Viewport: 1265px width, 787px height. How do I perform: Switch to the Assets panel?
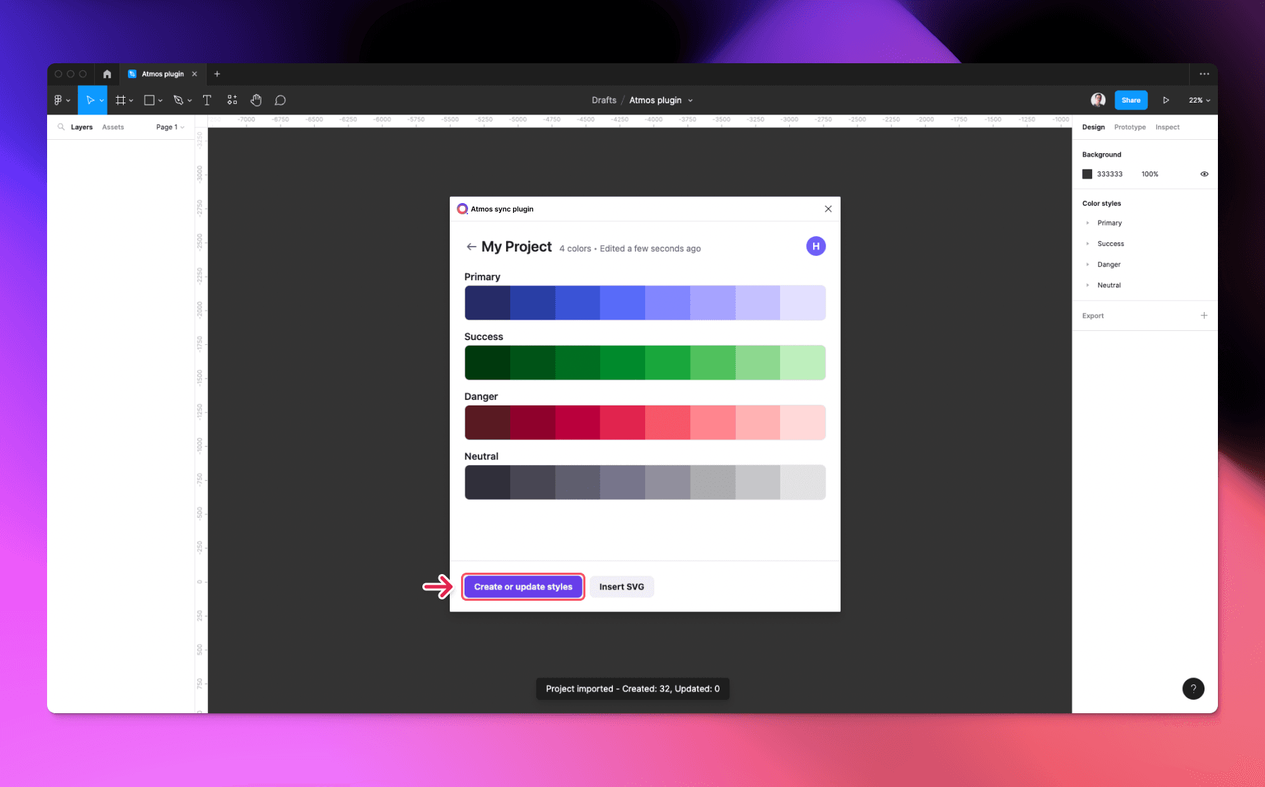pos(112,126)
